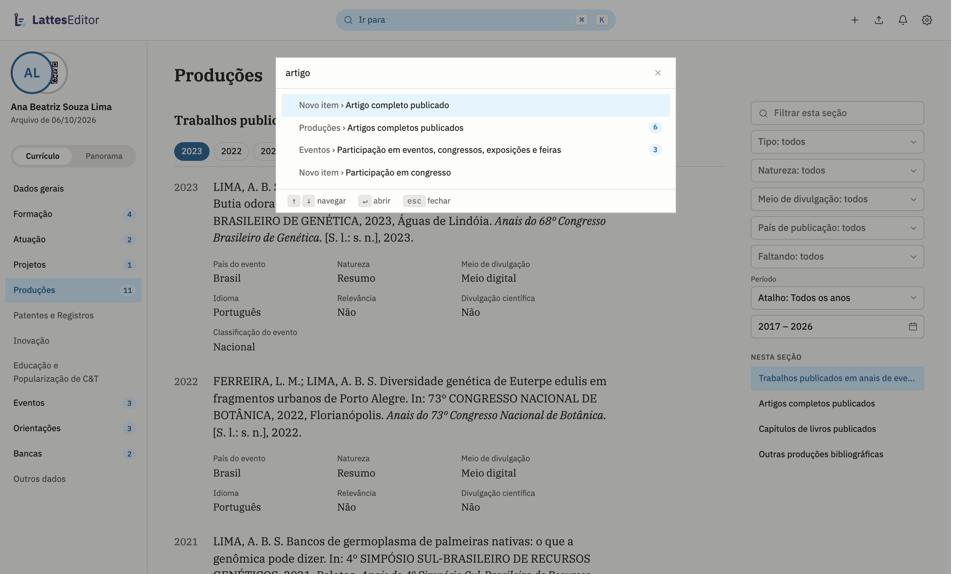The width and height of the screenshot is (961, 574).
Task: Switch to Currículo view
Action: click(x=42, y=156)
